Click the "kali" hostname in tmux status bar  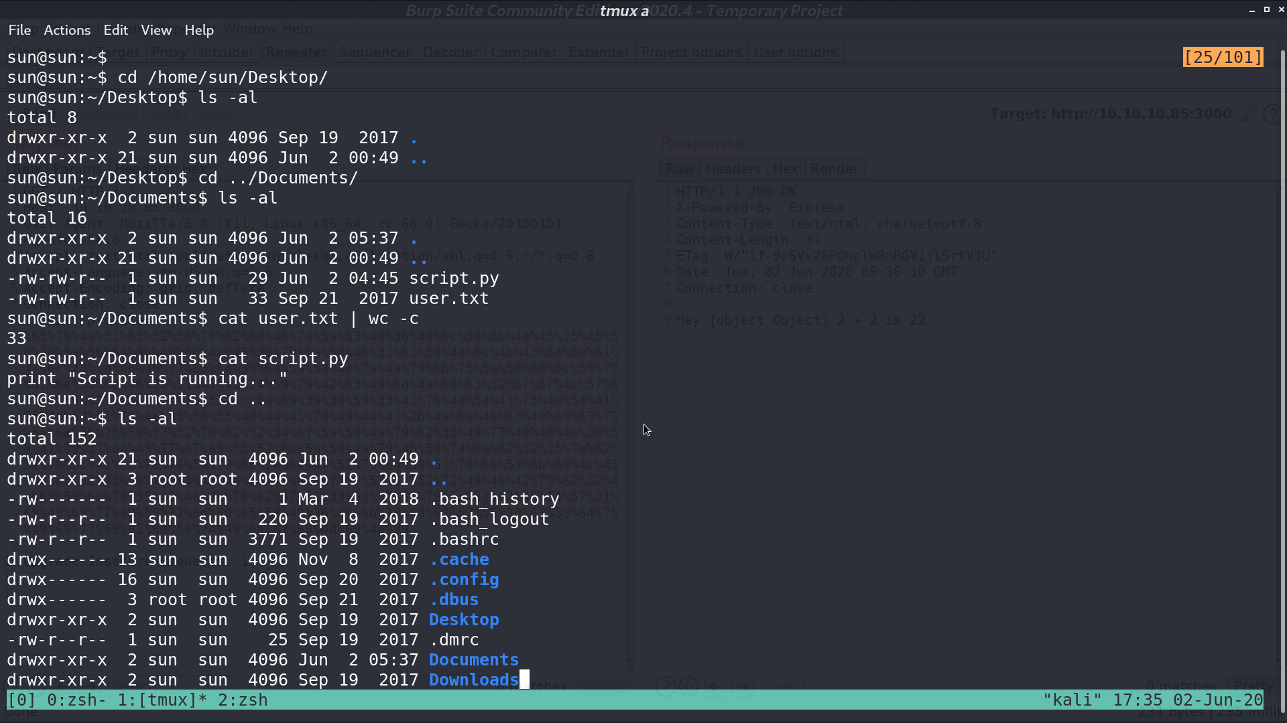point(1072,700)
